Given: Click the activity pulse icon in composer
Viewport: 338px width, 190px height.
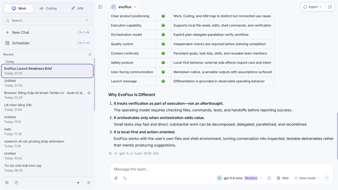Looking at the screenshot, I should click(x=125, y=178).
